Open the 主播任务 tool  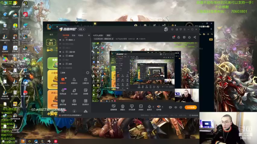pos(85,81)
